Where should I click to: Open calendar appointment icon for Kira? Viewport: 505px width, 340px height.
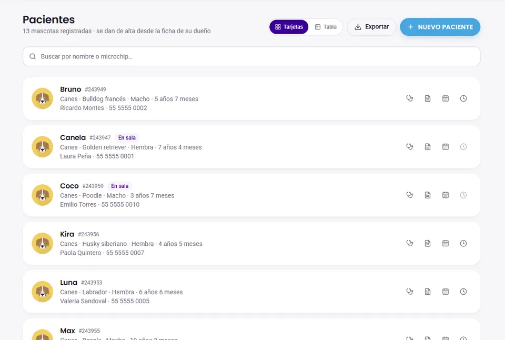pos(446,243)
